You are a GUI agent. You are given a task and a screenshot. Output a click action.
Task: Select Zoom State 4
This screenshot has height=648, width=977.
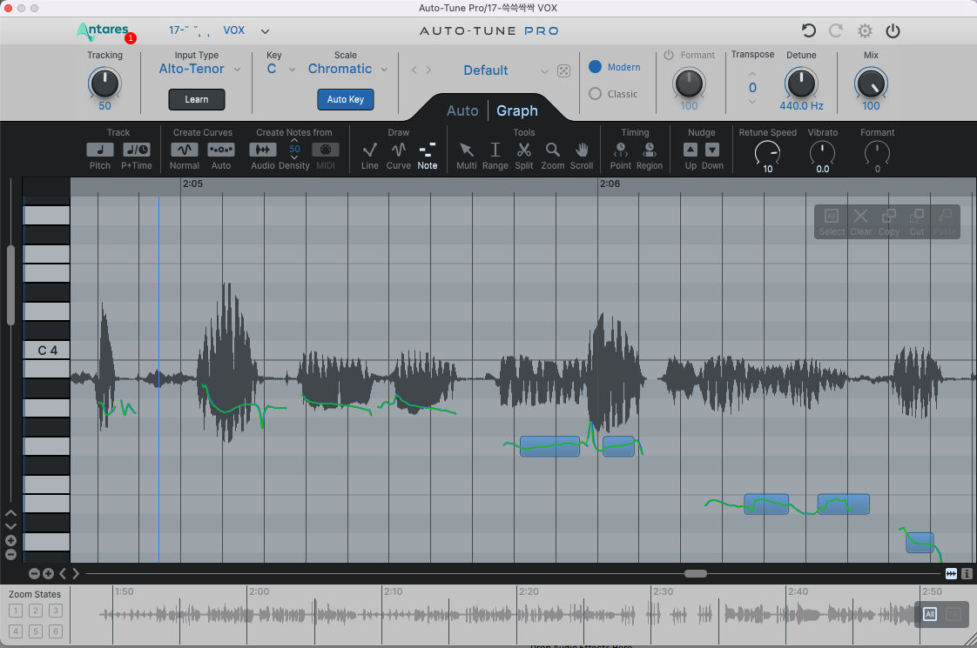click(16, 631)
